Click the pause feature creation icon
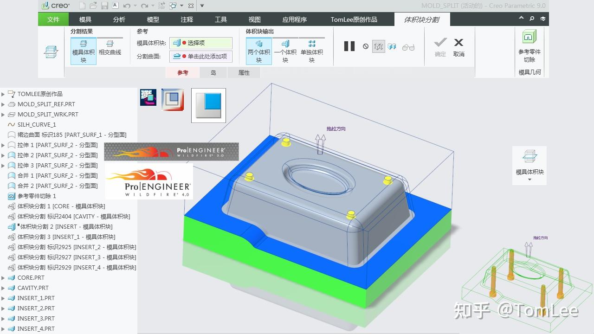Viewport: 594px width, 334px height. pyautogui.click(x=349, y=46)
